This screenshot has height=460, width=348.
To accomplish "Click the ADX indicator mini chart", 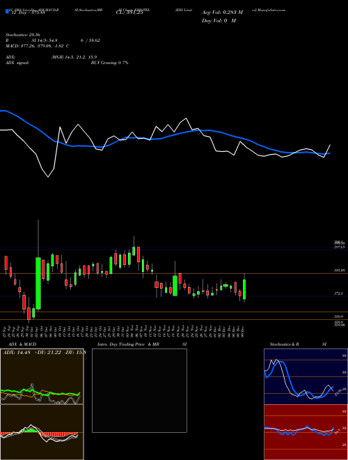I will [42, 376].
